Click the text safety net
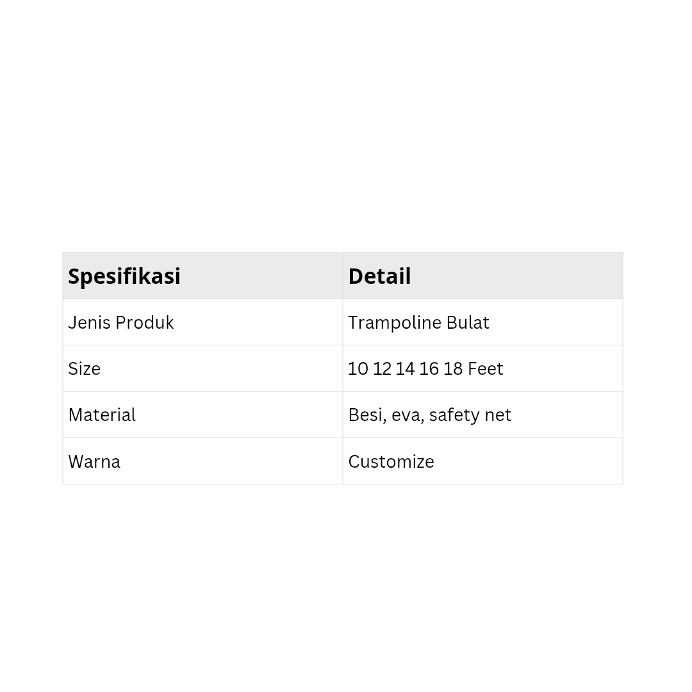Viewport: 692px width, 692px height. pos(470,415)
